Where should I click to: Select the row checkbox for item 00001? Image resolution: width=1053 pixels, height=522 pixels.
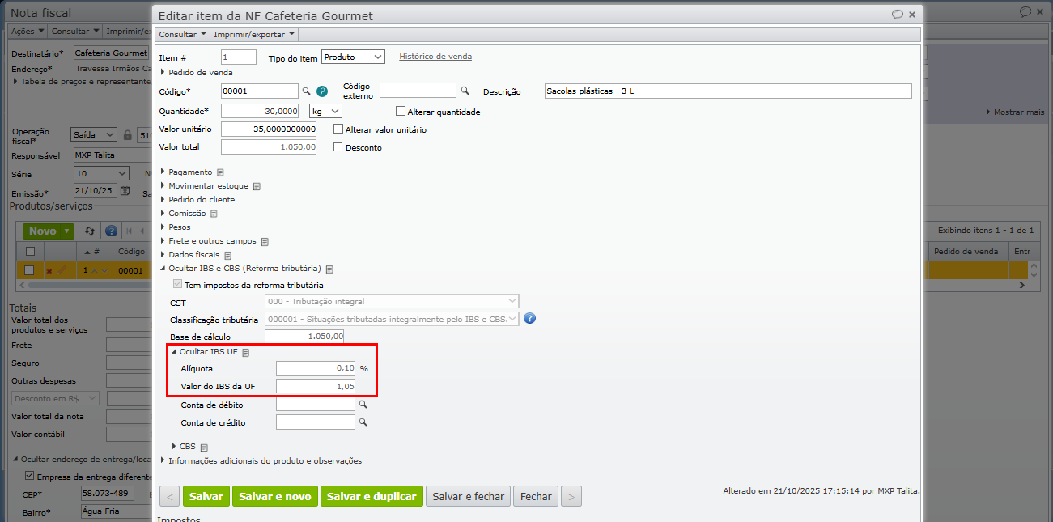pyautogui.click(x=29, y=270)
